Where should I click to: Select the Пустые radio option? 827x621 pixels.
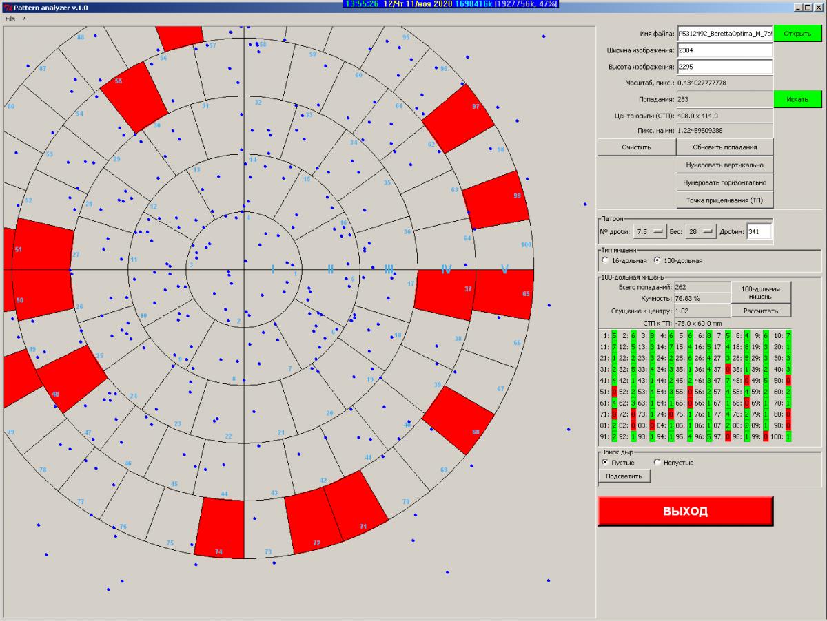[x=606, y=463]
